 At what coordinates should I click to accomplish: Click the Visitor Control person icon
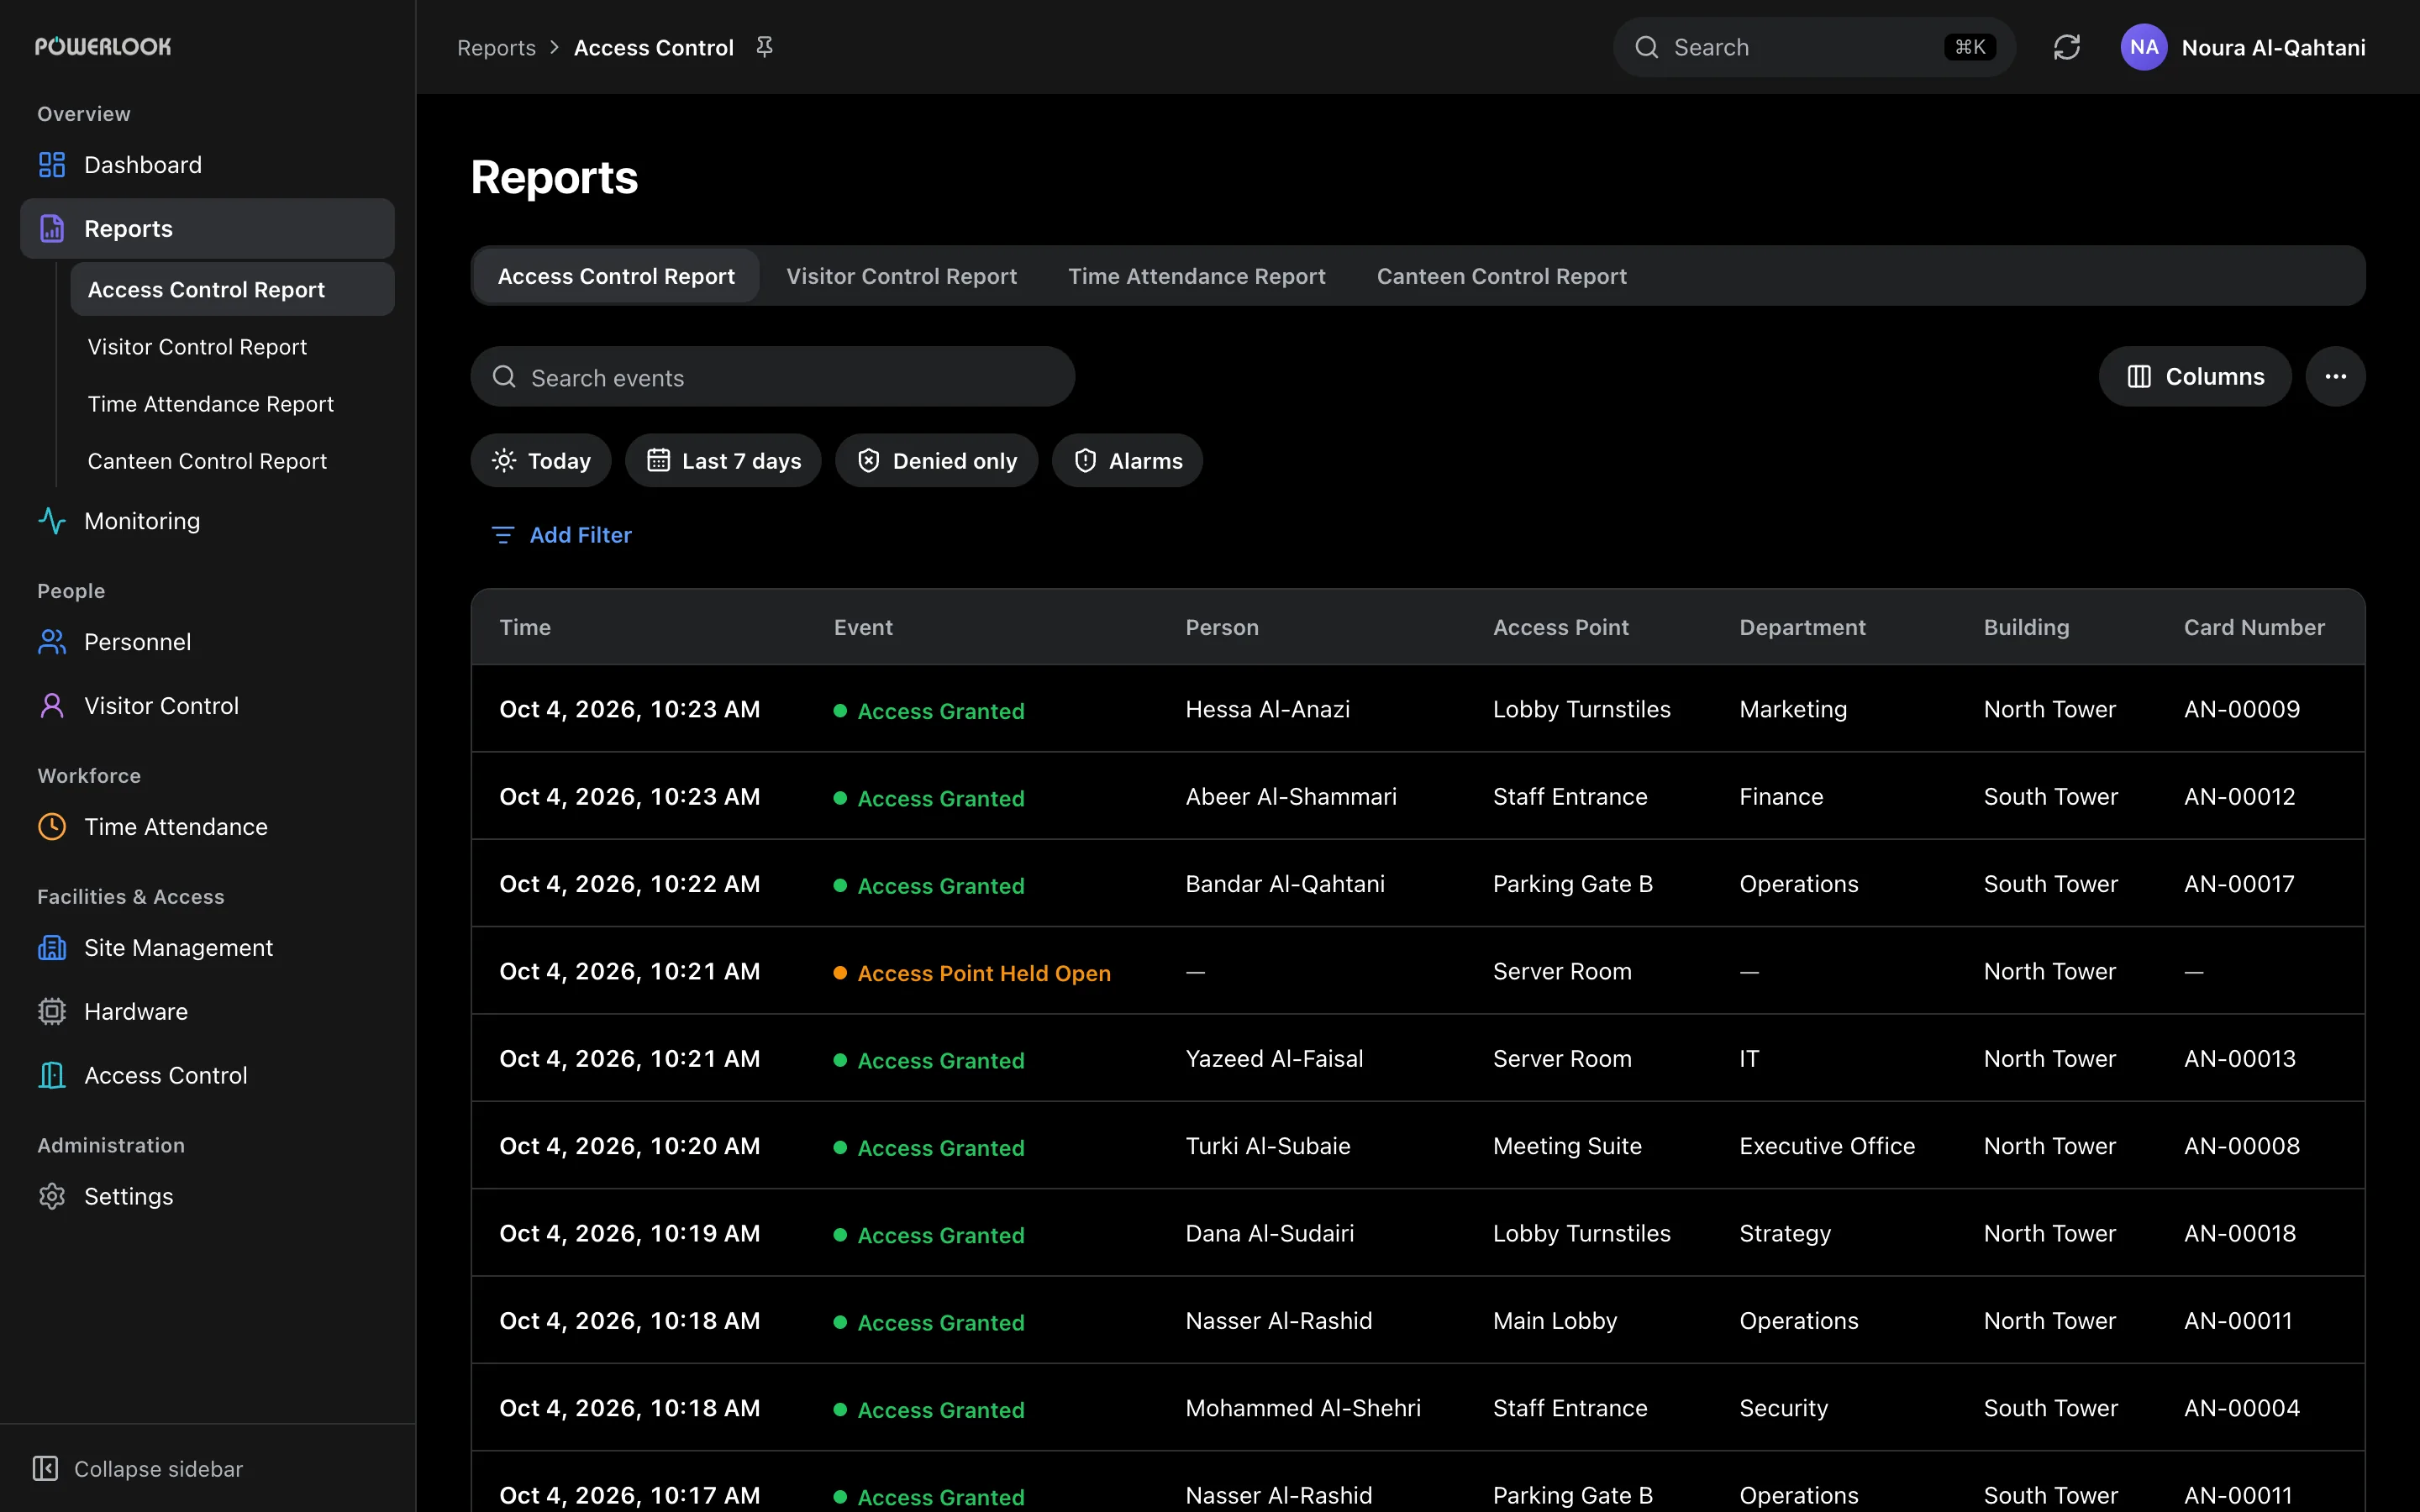52,706
